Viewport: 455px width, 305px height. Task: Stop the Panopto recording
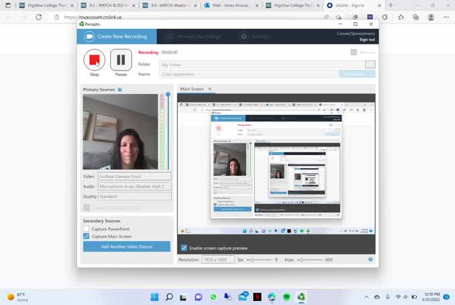click(95, 60)
